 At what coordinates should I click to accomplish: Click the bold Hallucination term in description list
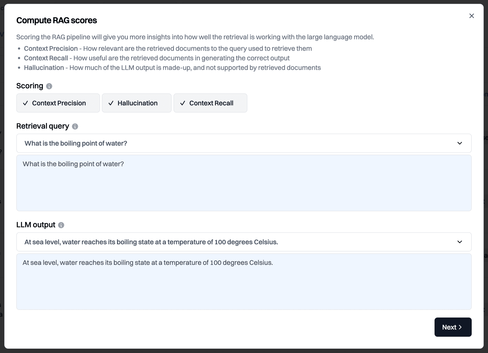[44, 68]
